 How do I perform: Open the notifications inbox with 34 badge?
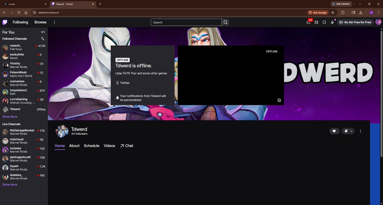coord(309,22)
